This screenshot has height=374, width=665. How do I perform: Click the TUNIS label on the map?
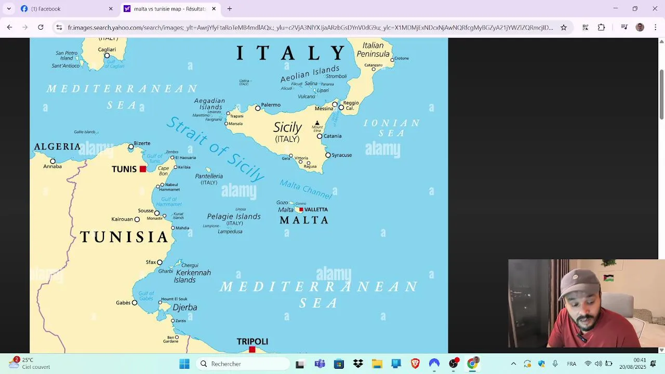point(124,169)
